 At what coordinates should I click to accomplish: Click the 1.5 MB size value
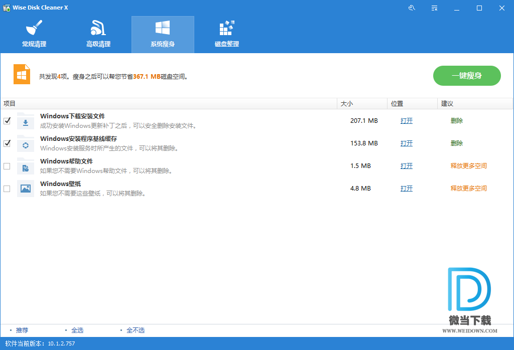tap(360, 166)
